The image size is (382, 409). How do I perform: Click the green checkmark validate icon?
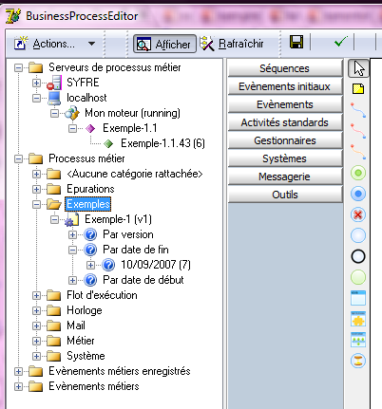341,42
